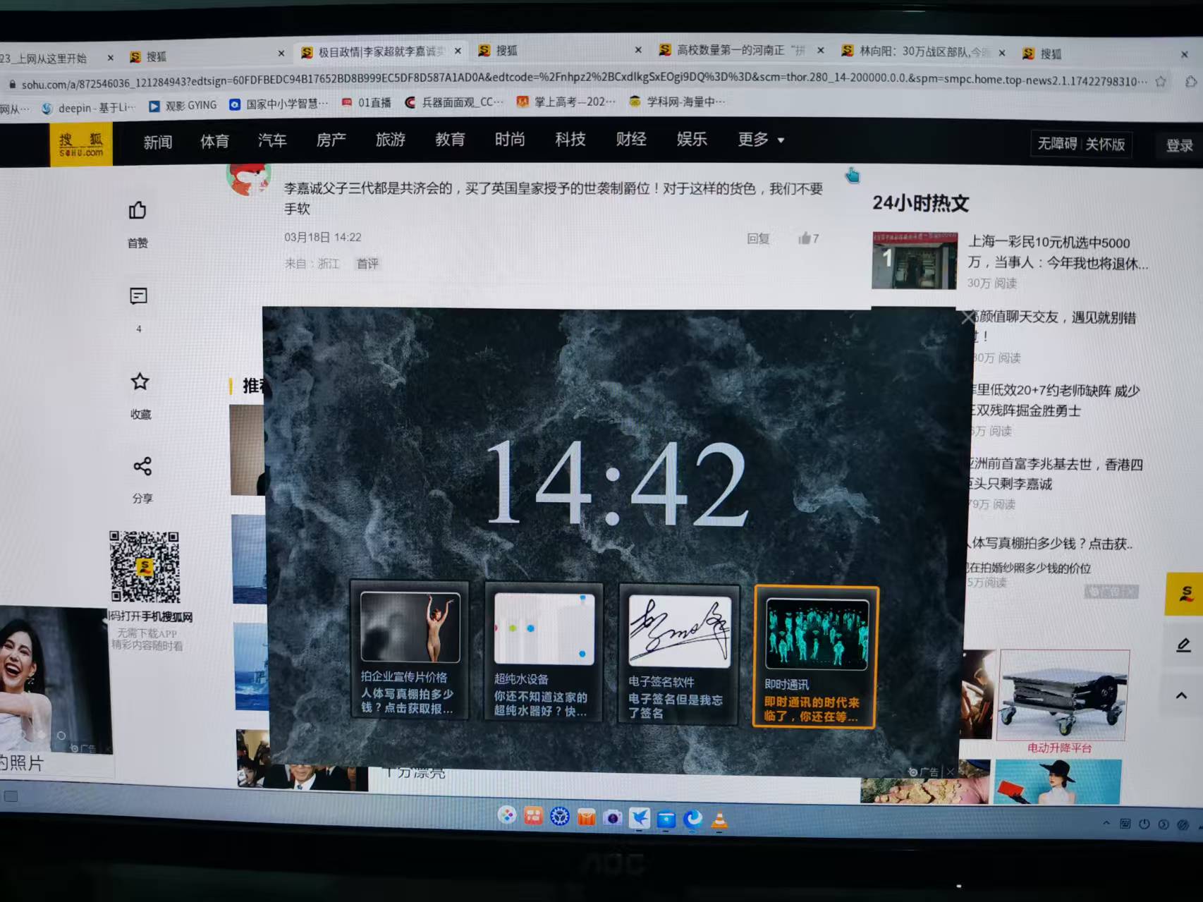Screen dimensions: 1203x902
Task: Toggle the 无障碍 accessibility mode
Action: tap(1057, 144)
